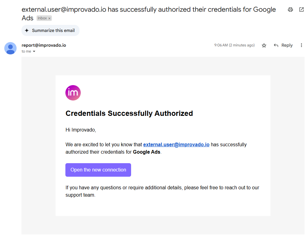
Task: Star this email
Action: [264, 45]
